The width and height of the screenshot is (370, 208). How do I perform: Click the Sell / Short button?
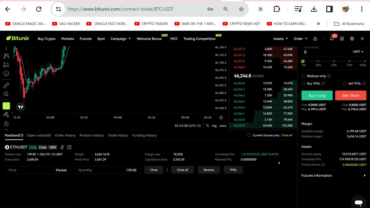[x=351, y=95]
